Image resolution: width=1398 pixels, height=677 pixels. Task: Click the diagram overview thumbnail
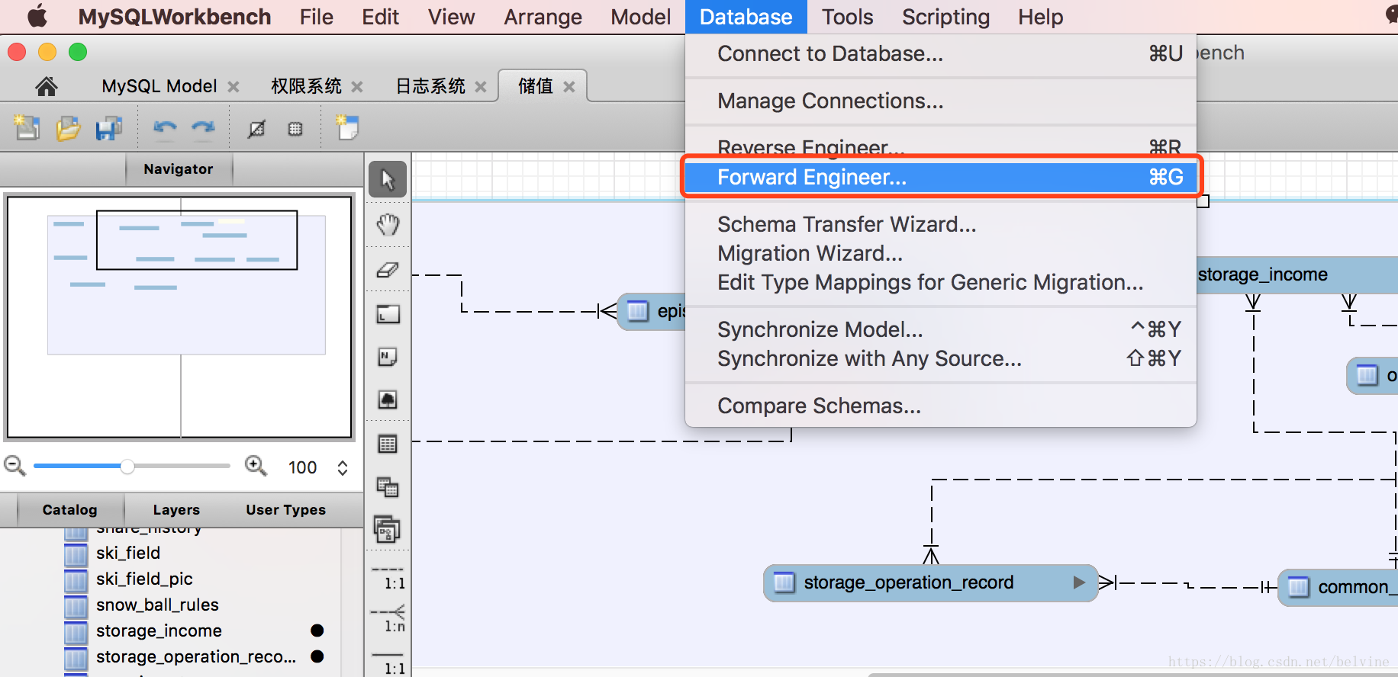coord(179,316)
